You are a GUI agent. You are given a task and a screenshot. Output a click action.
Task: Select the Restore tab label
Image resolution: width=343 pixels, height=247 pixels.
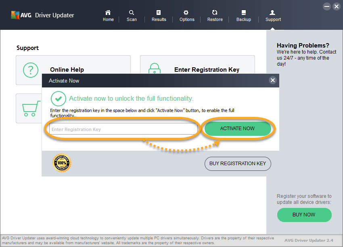click(215, 19)
